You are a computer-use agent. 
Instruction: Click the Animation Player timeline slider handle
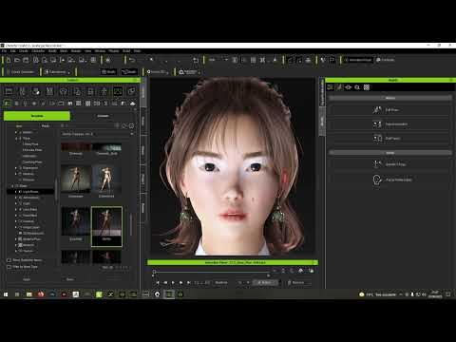tap(154, 272)
